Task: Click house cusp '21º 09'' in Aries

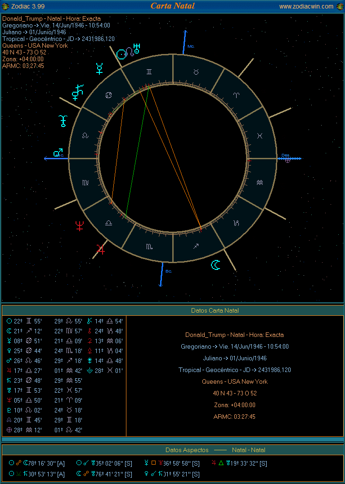Action: pos(68,400)
